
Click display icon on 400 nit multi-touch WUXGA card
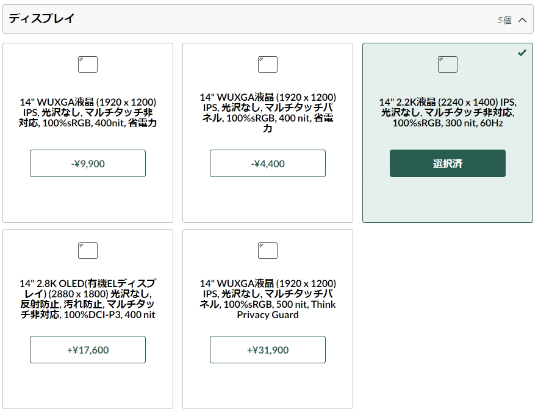[x=268, y=64]
